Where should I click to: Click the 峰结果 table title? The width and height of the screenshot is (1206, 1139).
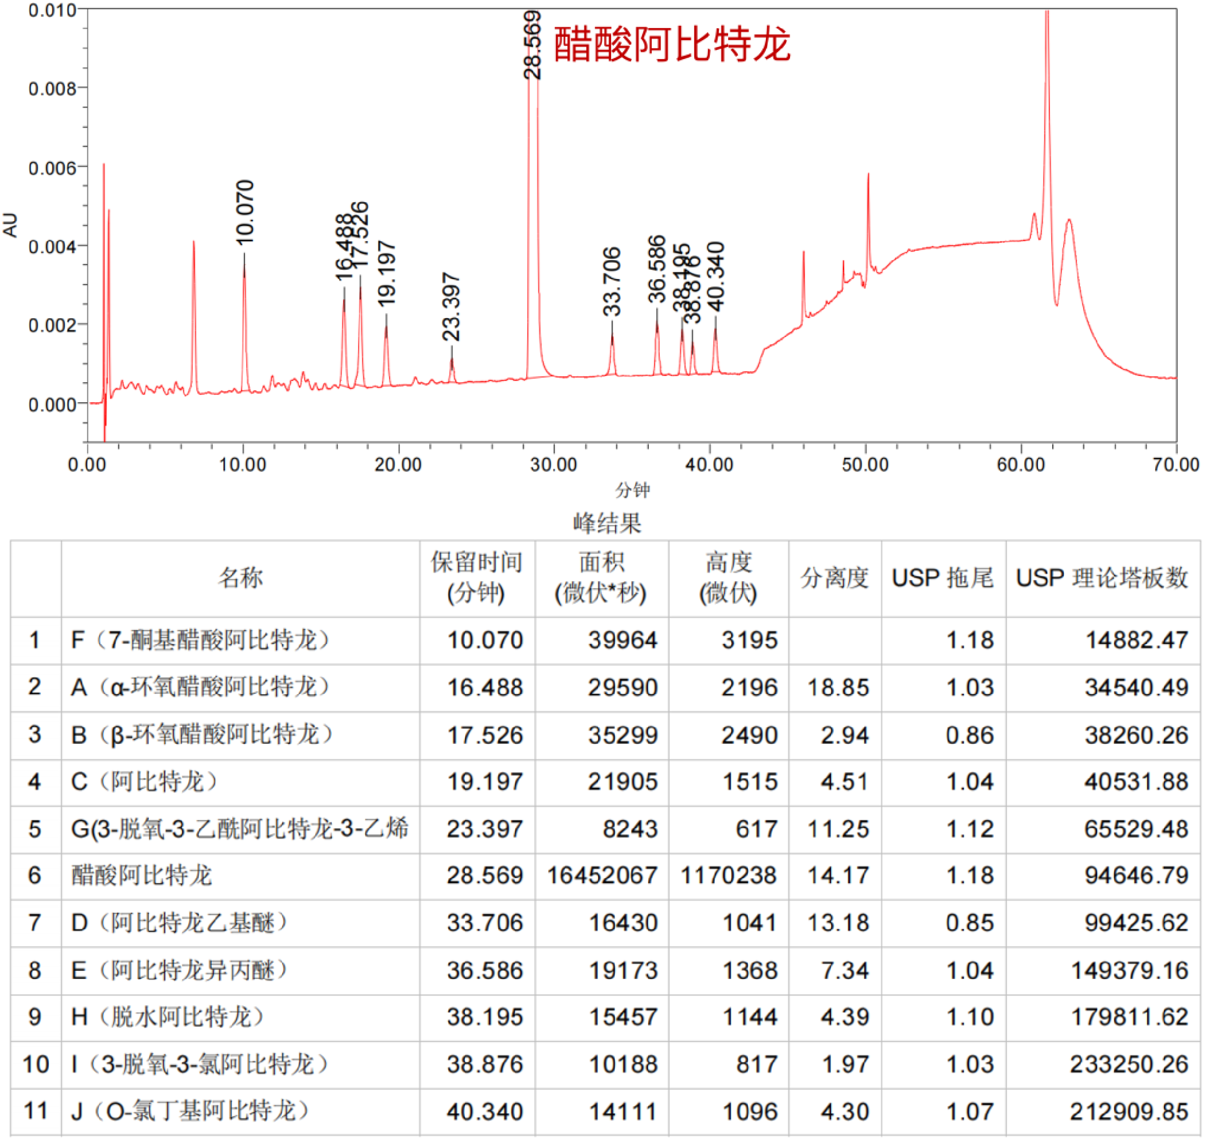click(608, 523)
